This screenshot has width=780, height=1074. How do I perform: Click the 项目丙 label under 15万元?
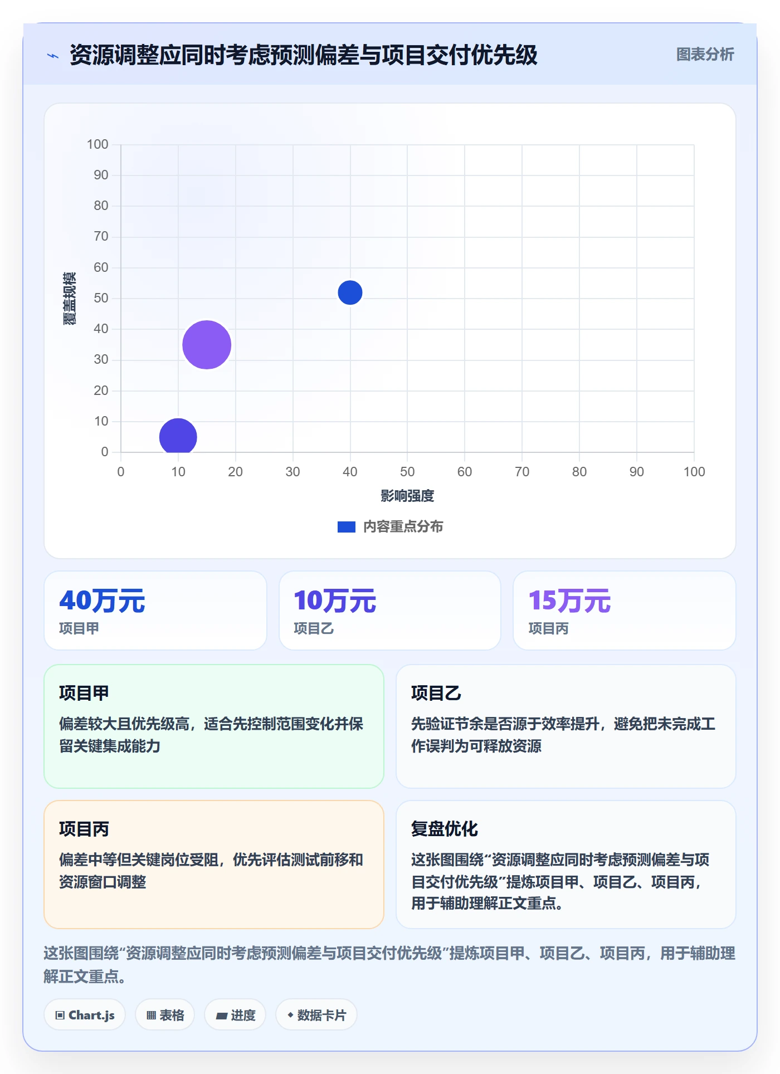(x=548, y=629)
